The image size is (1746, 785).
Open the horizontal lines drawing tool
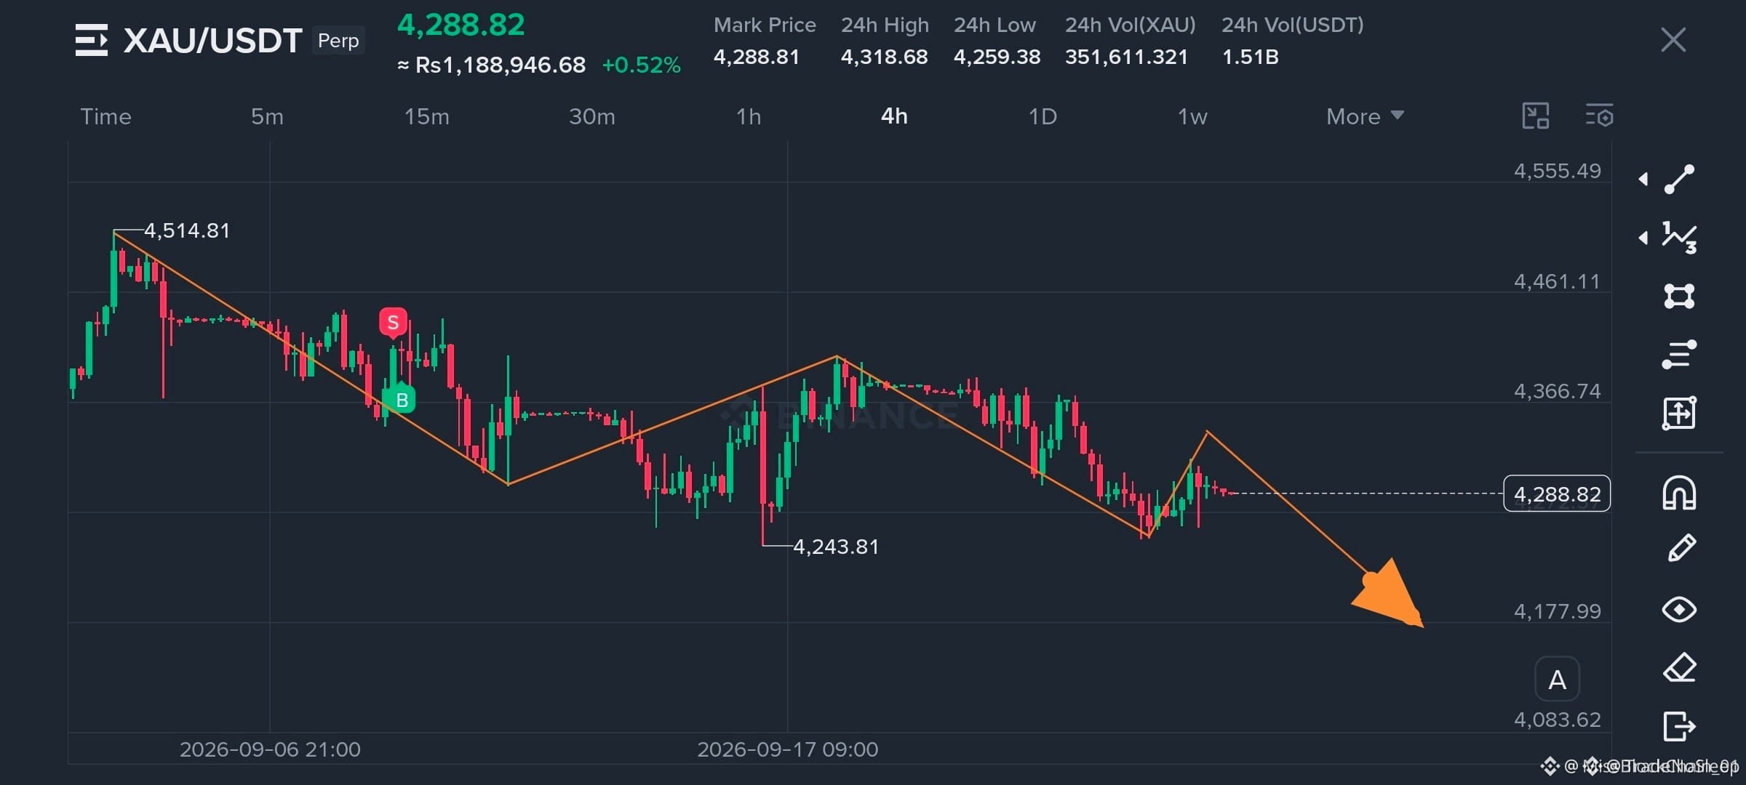coord(1679,355)
